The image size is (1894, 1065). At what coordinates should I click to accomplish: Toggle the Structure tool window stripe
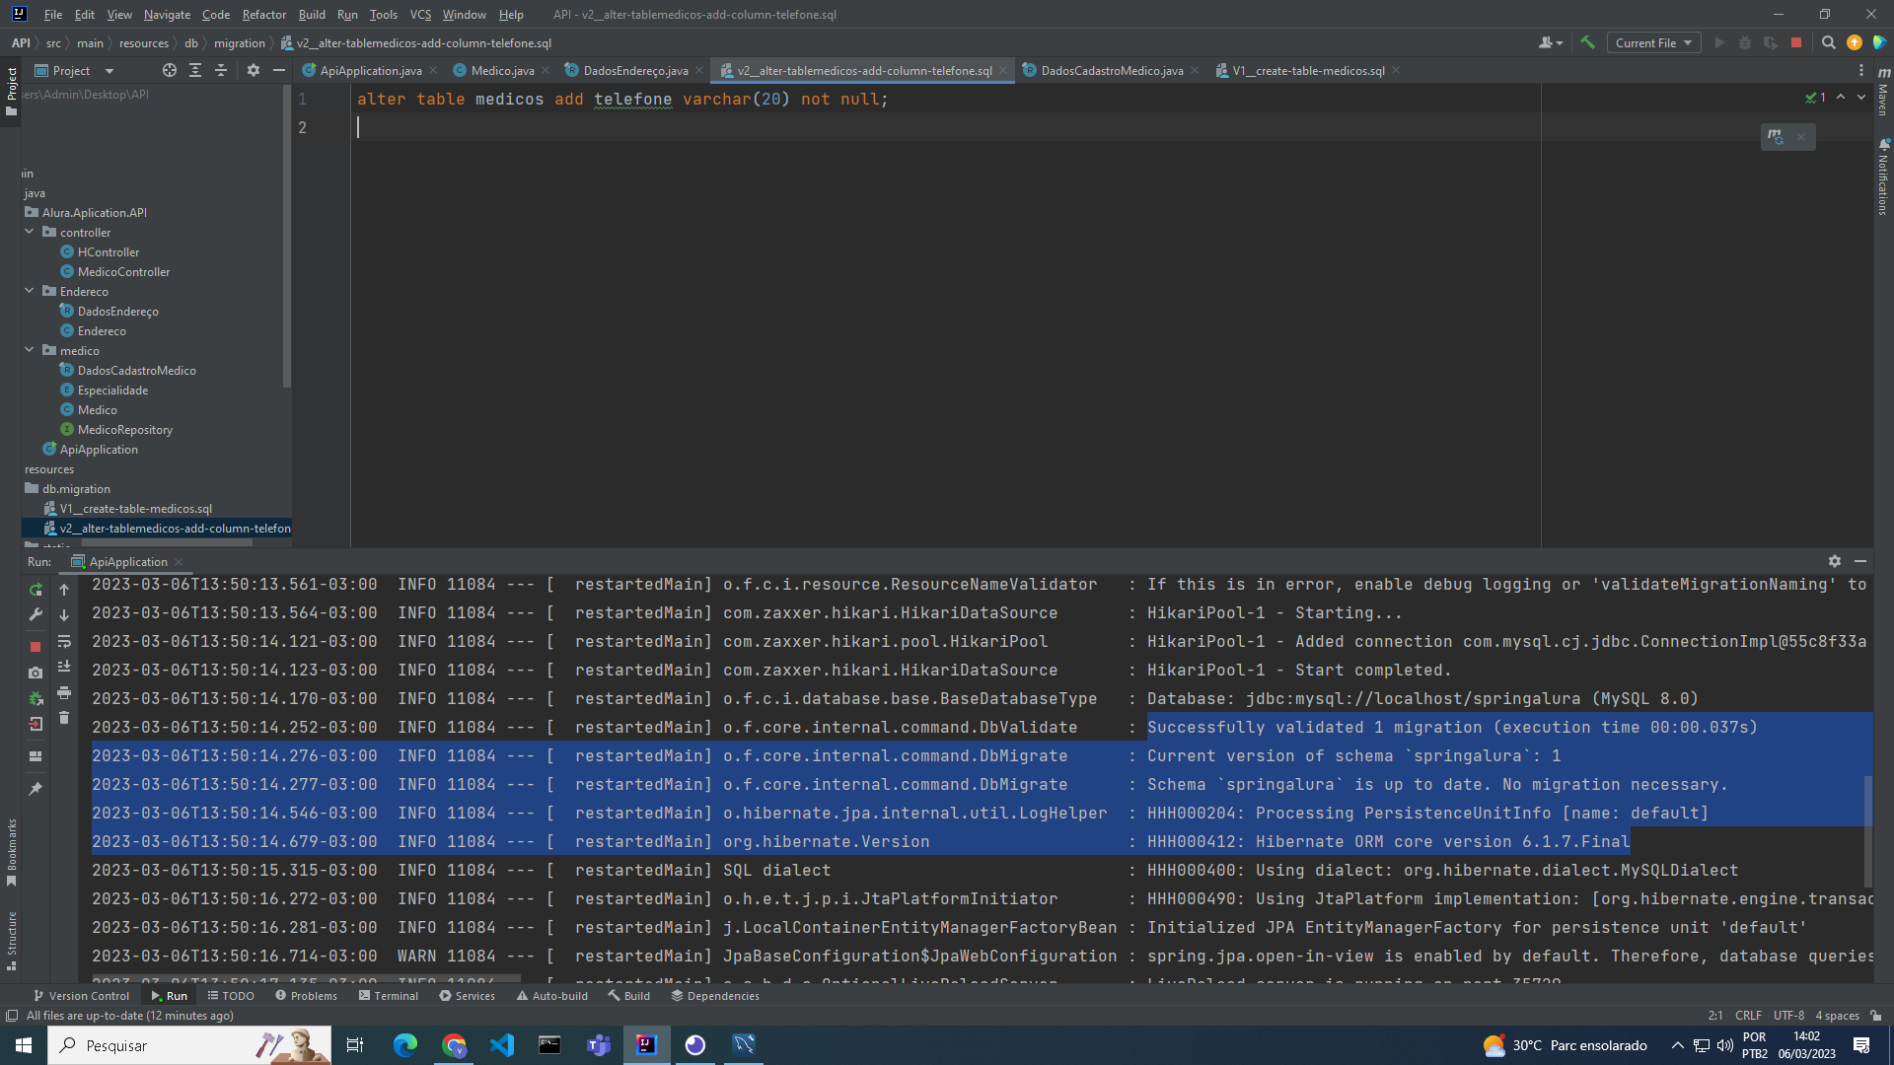(11, 941)
